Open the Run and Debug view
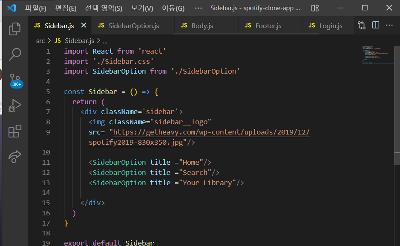Screen dimensions: 400x246 click(15, 106)
